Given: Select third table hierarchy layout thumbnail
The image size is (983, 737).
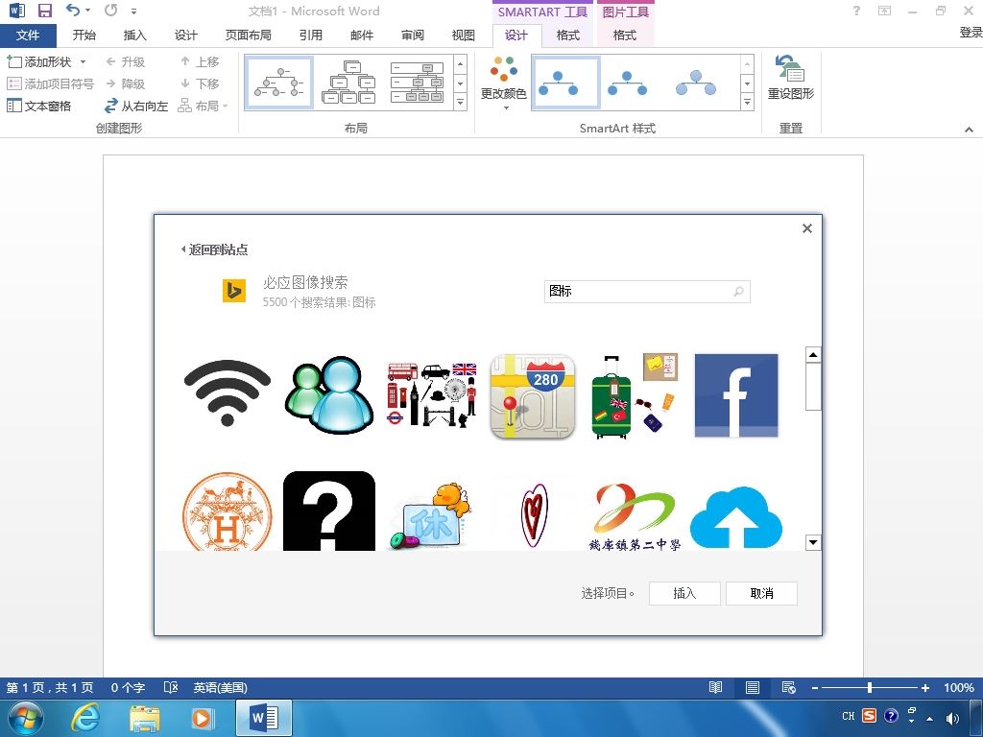Looking at the screenshot, I should click(x=417, y=83).
